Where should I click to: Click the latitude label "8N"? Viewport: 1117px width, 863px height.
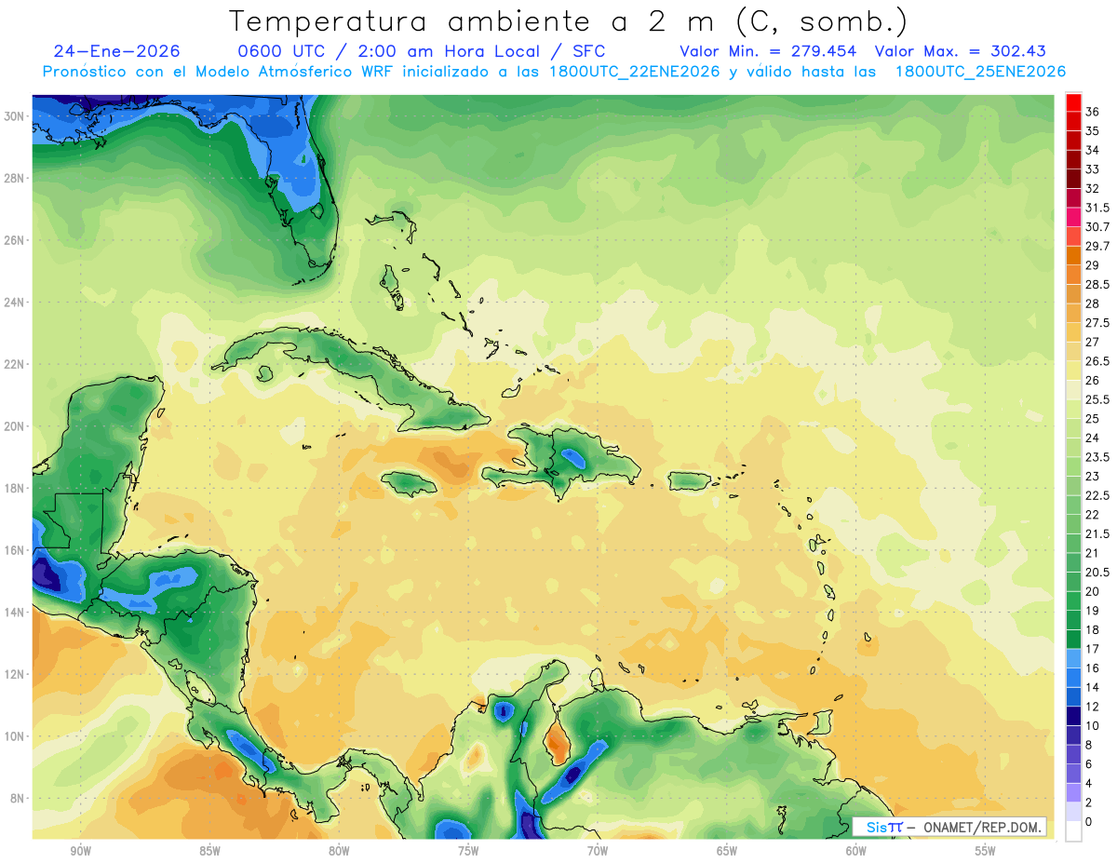point(19,799)
